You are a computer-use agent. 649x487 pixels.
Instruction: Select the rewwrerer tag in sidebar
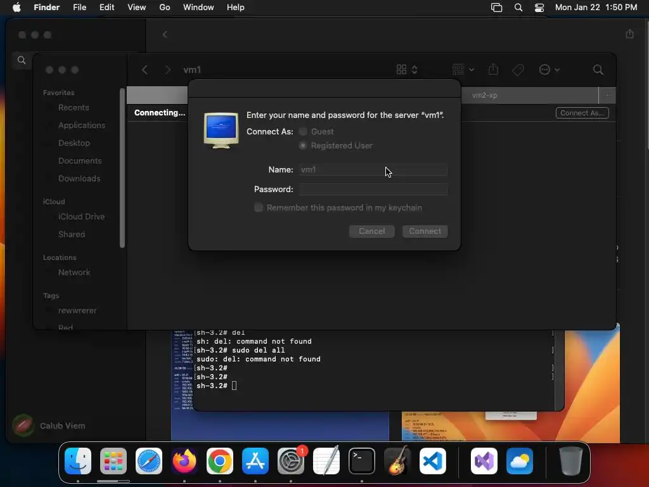tap(77, 311)
